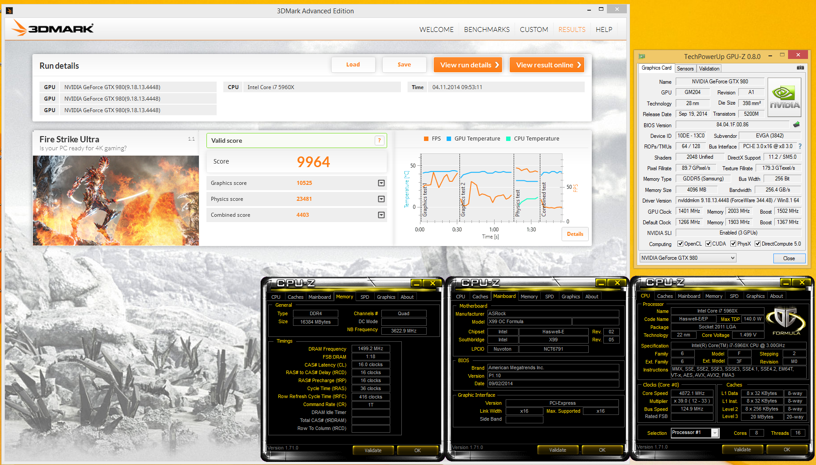Image resolution: width=816 pixels, height=465 pixels.
Task: Click the 3DMark logo in the header
Action: [x=52, y=28]
